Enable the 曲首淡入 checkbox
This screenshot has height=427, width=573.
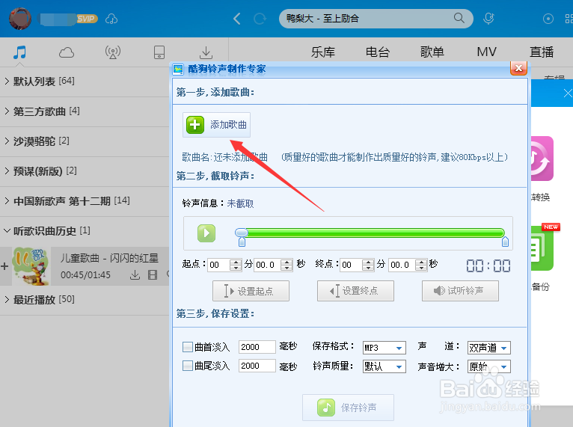[x=188, y=347]
